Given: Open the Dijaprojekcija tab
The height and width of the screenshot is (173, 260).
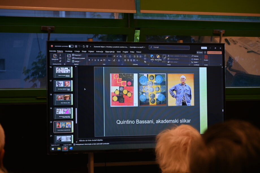Looking at the screenshot, I should (x=110, y=52).
